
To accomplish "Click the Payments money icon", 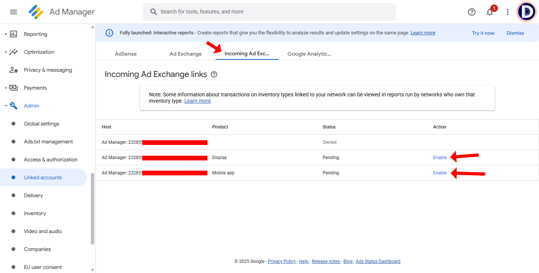I will 13,88.
